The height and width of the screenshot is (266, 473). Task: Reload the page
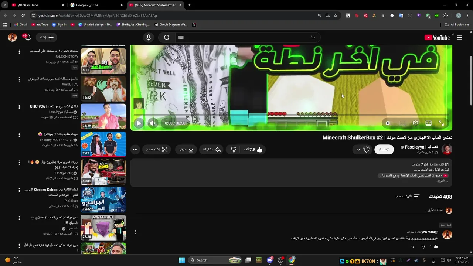tap(23, 16)
